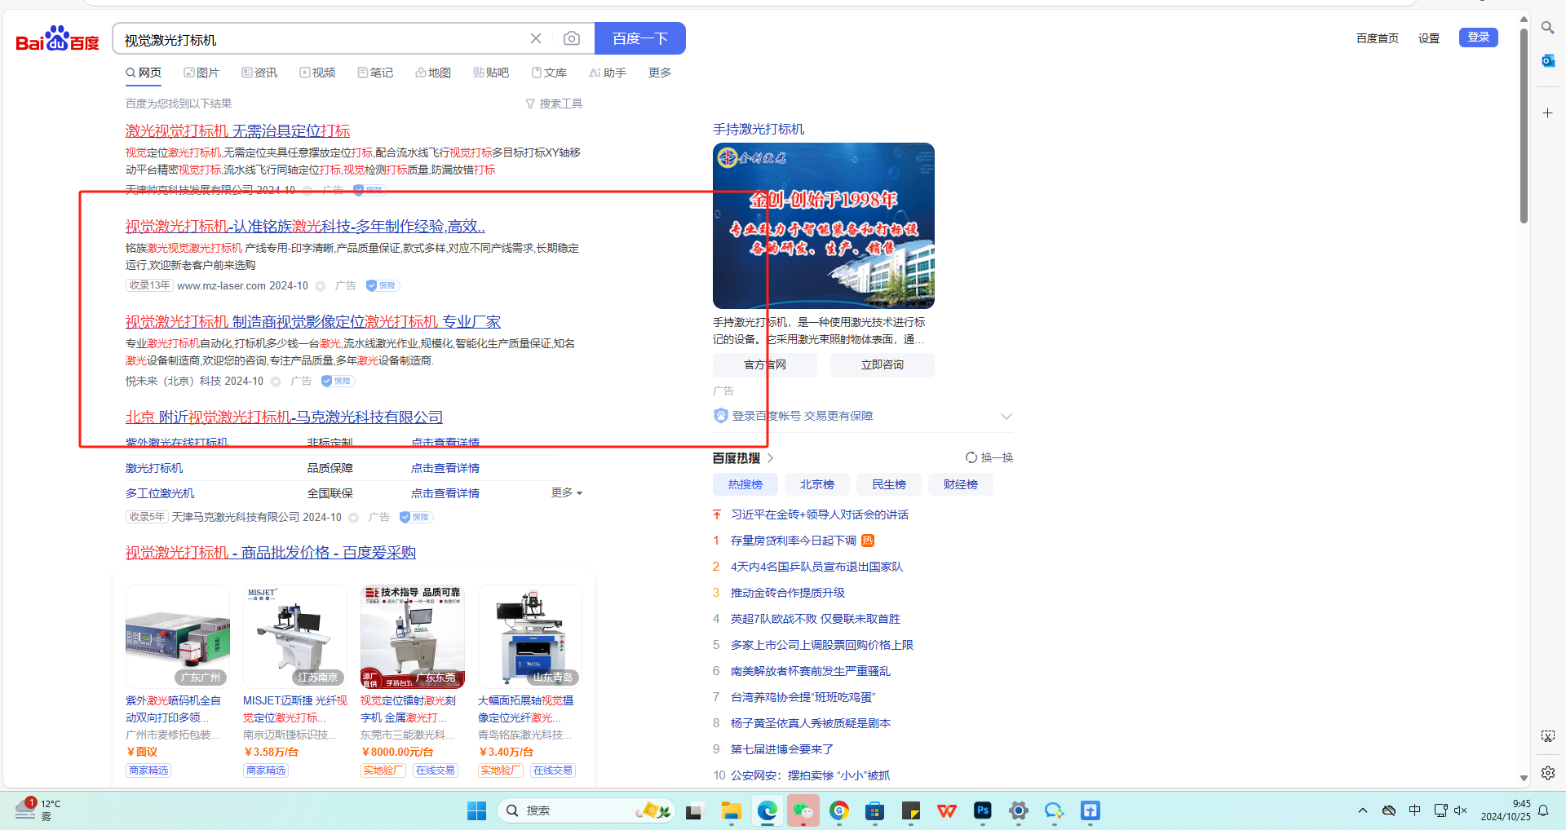Image resolution: width=1566 pixels, height=830 pixels.
Task: Switch to the 图片 search tab
Action: 201,73
